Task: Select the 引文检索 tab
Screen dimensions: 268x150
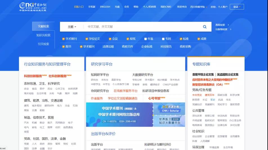Action: pos(43,44)
